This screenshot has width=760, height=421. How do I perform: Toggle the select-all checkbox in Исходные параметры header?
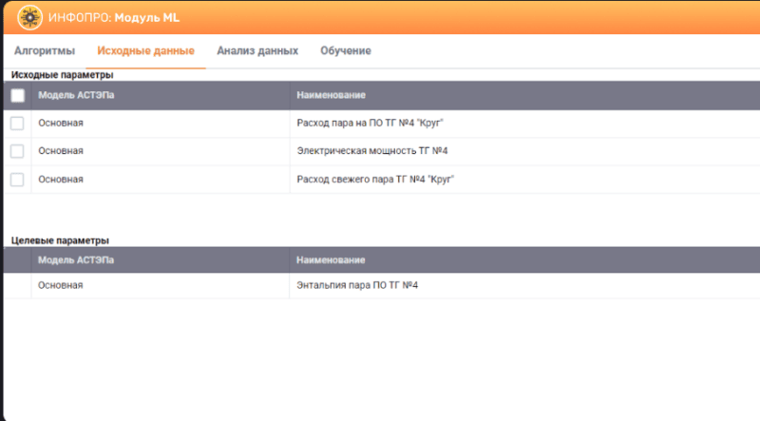tap(17, 96)
